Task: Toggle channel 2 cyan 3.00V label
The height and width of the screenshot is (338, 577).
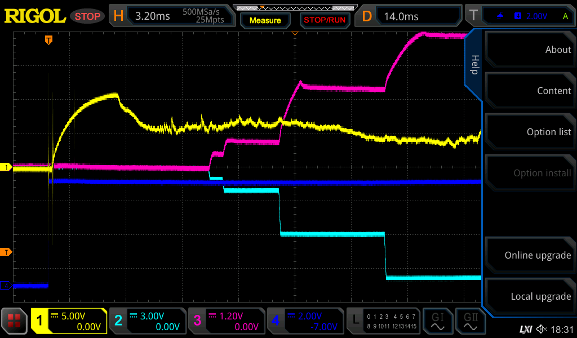Action: click(148, 322)
